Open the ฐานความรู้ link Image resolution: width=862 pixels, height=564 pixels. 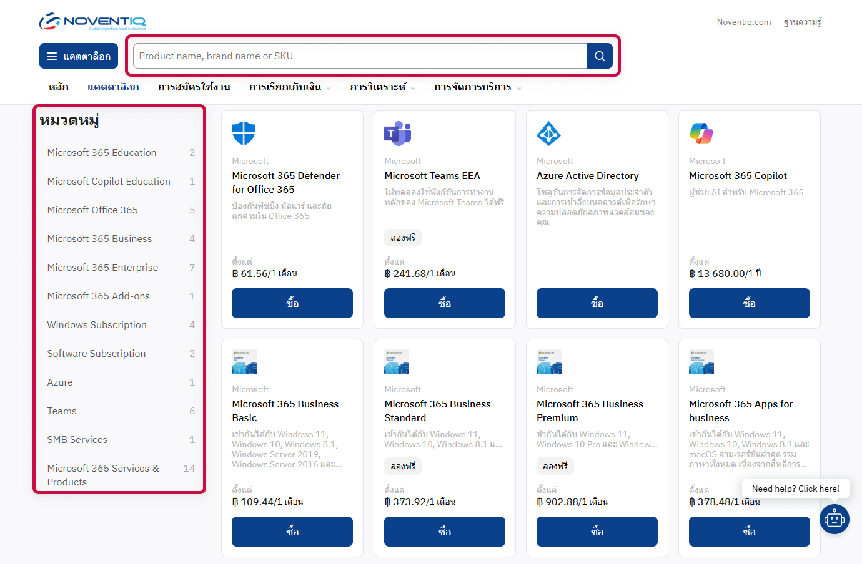pos(804,22)
